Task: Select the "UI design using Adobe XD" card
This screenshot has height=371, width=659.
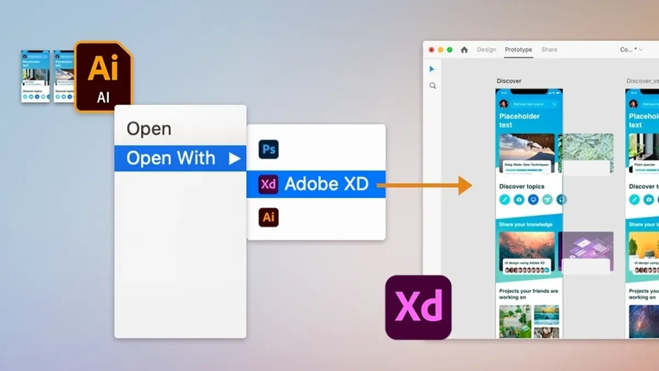Action: (x=527, y=253)
